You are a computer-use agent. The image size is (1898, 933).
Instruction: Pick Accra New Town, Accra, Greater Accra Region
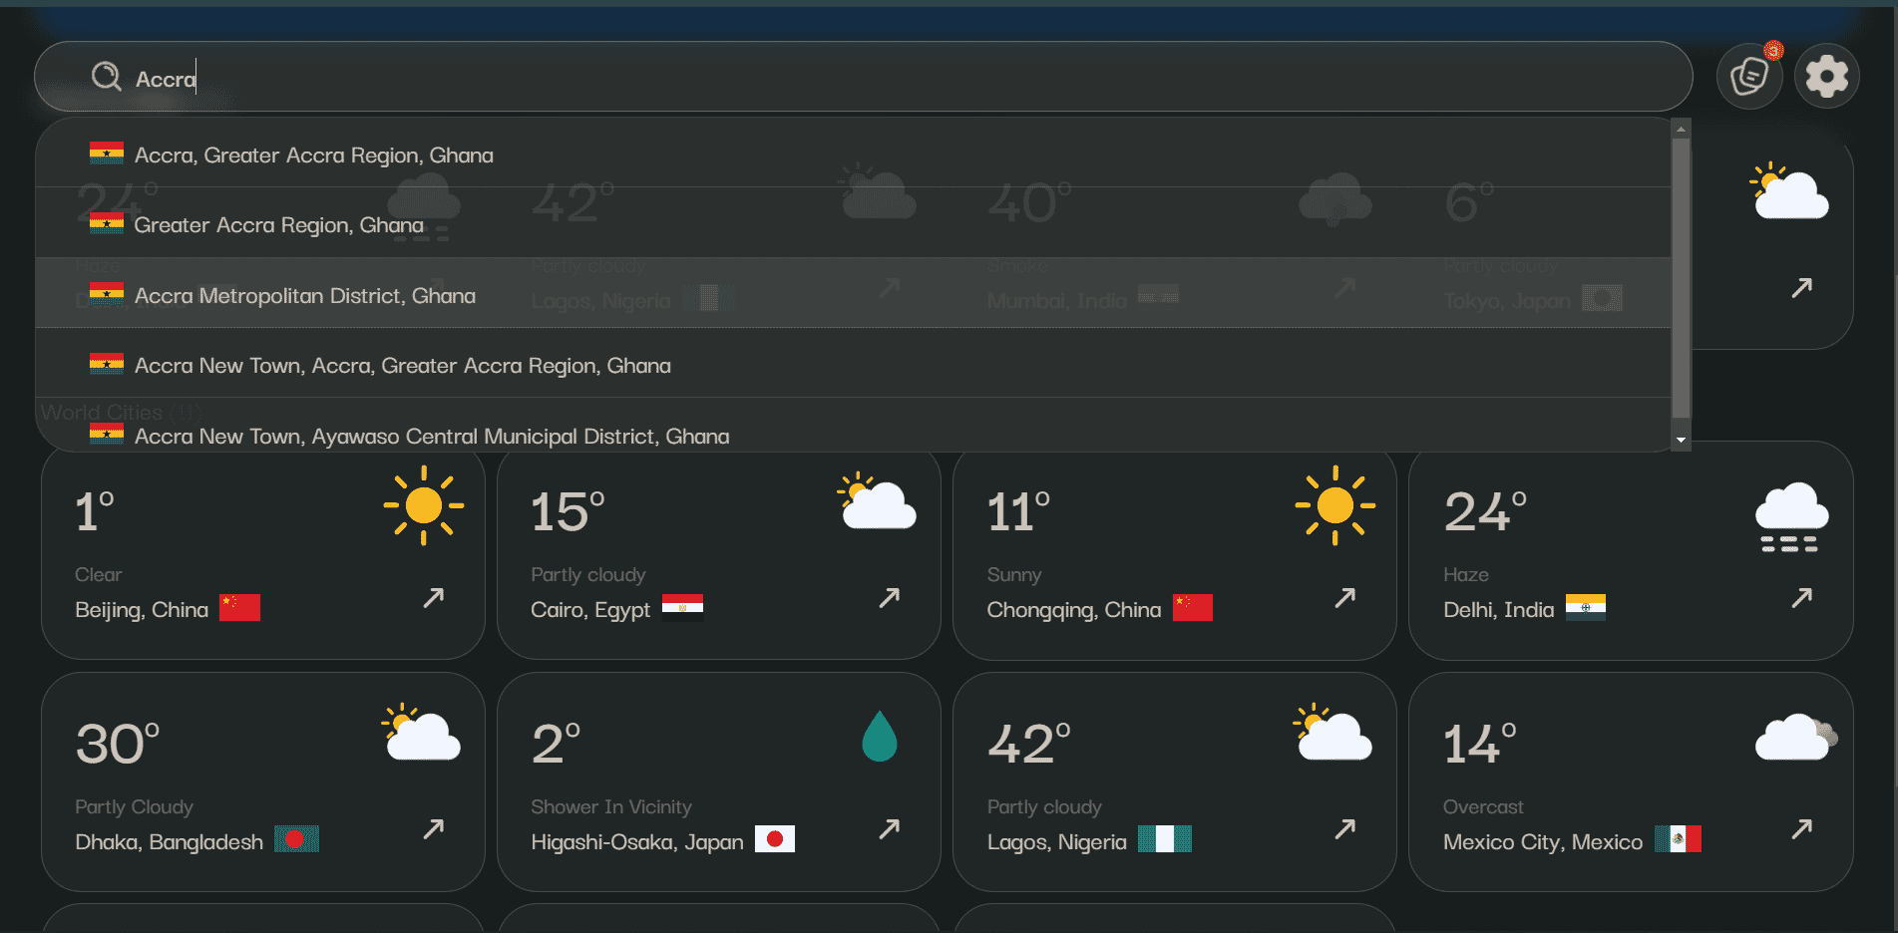(x=853, y=365)
